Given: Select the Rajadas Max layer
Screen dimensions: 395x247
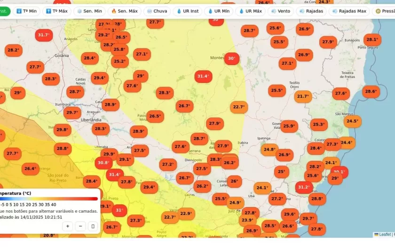Looking at the screenshot, I should pyautogui.click(x=349, y=11).
